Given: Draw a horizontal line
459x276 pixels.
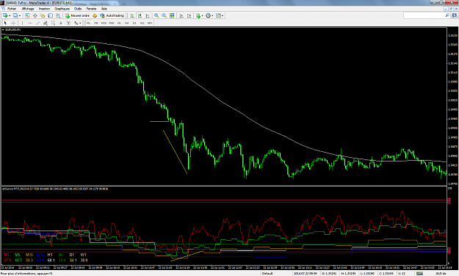Looking at the screenshot, I should [30, 23].
